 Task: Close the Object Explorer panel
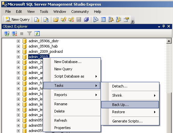(x=169, y=26)
